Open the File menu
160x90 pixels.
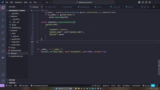point(7,2)
